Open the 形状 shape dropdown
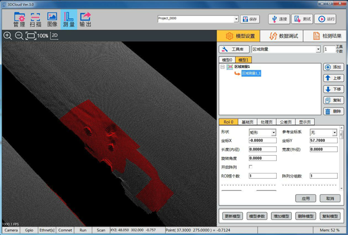348x235 pixels. [x=274, y=133]
